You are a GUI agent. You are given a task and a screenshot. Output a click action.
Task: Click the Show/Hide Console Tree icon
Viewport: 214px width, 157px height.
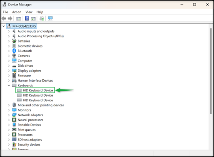point(18,18)
